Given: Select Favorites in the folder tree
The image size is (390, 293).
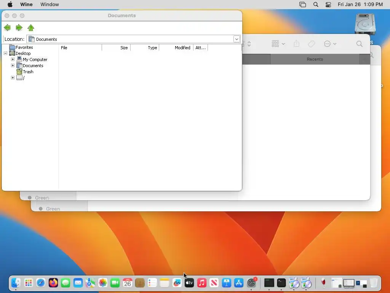Looking at the screenshot, I should coord(24,47).
